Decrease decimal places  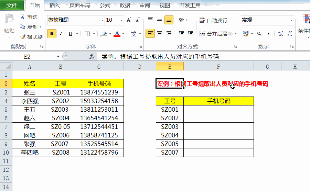click(290, 34)
